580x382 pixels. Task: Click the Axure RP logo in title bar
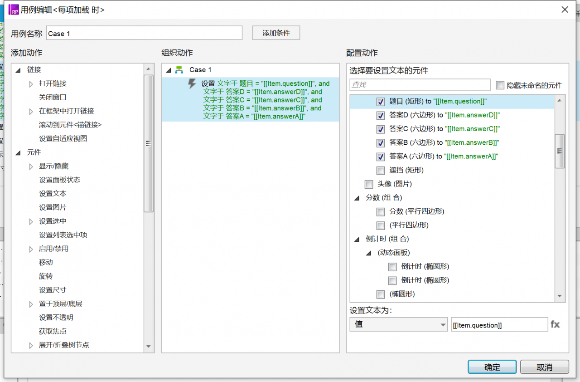(14, 10)
